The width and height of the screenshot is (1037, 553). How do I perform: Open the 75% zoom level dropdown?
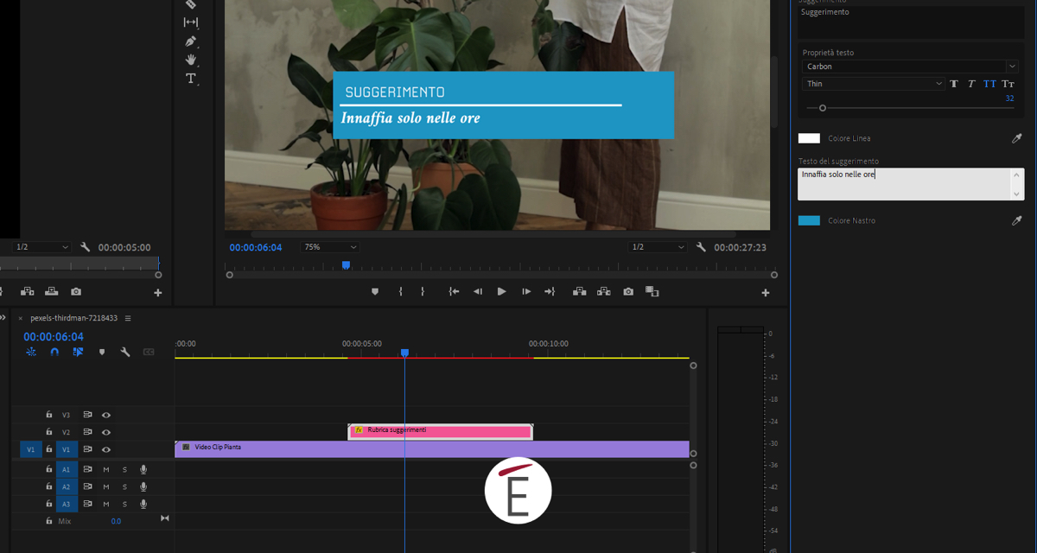329,247
